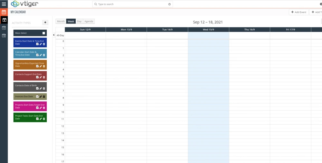Viewport: 322px width, 163px height.
Task: Click the orange calendar module icon
Action: pos(4,12)
